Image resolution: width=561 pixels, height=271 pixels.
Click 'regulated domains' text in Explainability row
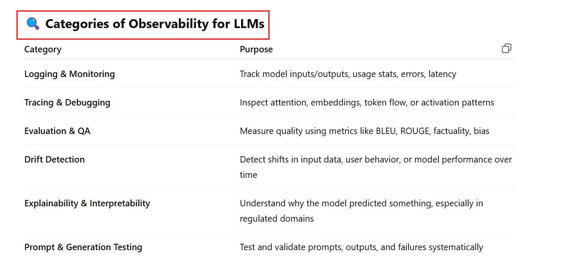click(x=276, y=219)
